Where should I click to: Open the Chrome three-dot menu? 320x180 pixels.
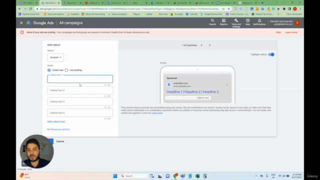[x=300, y=9]
